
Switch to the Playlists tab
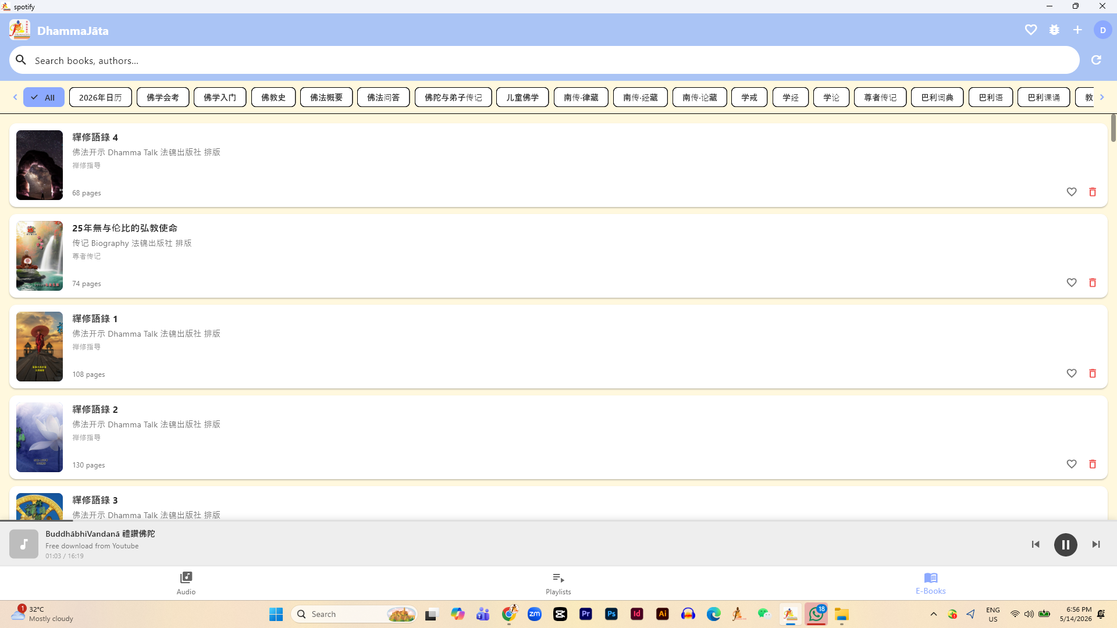pos(558,583)
